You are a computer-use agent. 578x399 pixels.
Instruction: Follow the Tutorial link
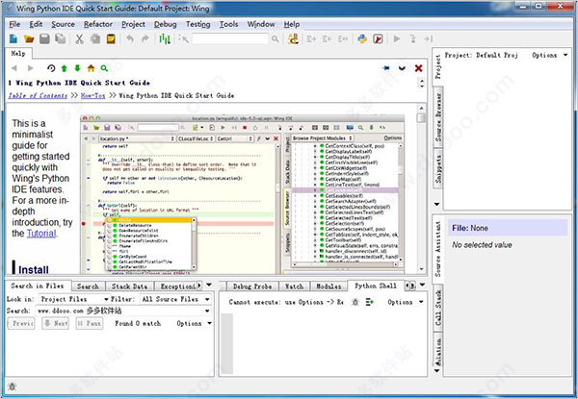(x=41, y=234)
